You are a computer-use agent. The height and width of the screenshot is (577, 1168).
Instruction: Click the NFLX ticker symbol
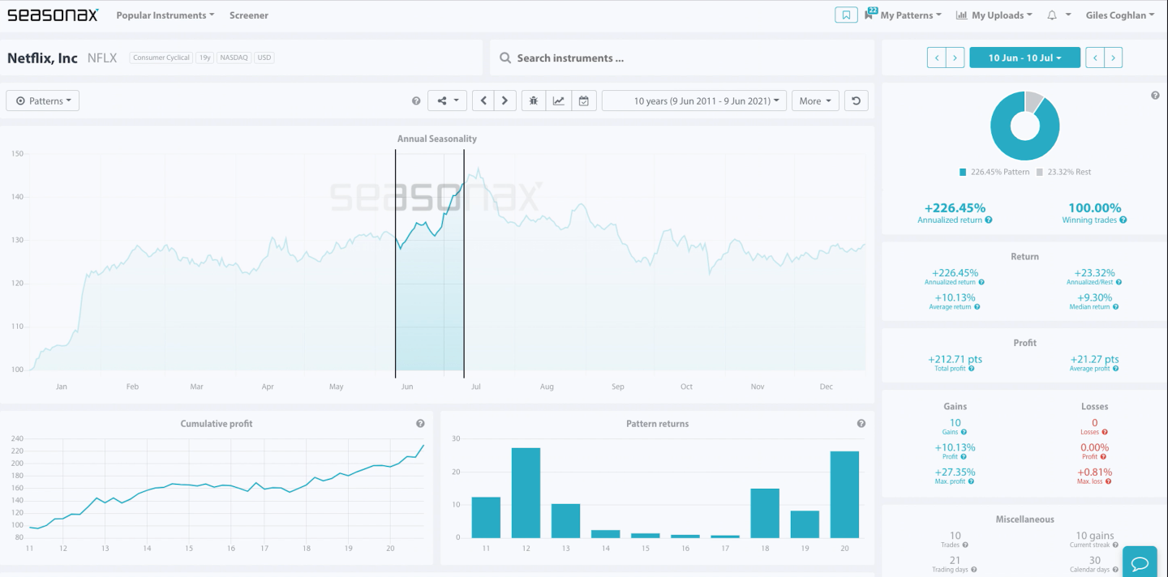[102, 58]
